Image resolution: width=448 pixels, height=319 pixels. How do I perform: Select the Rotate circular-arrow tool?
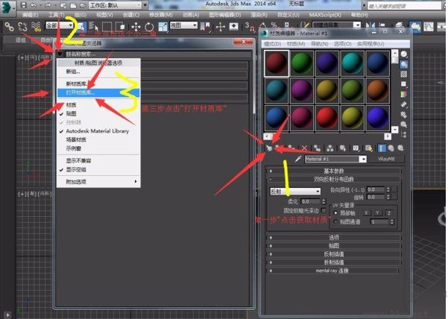tap(149, 27)
